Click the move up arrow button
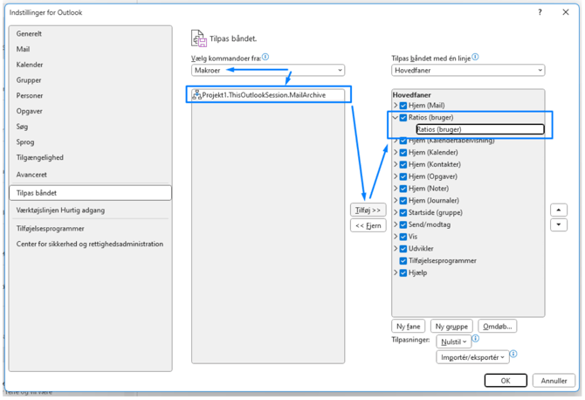 [x=559, y=210]
